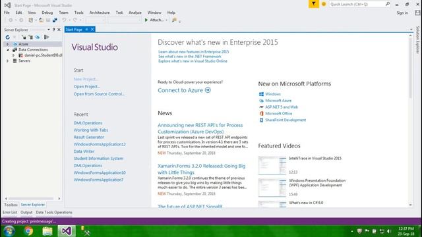Click Sign in at top right

click(402, 13)
